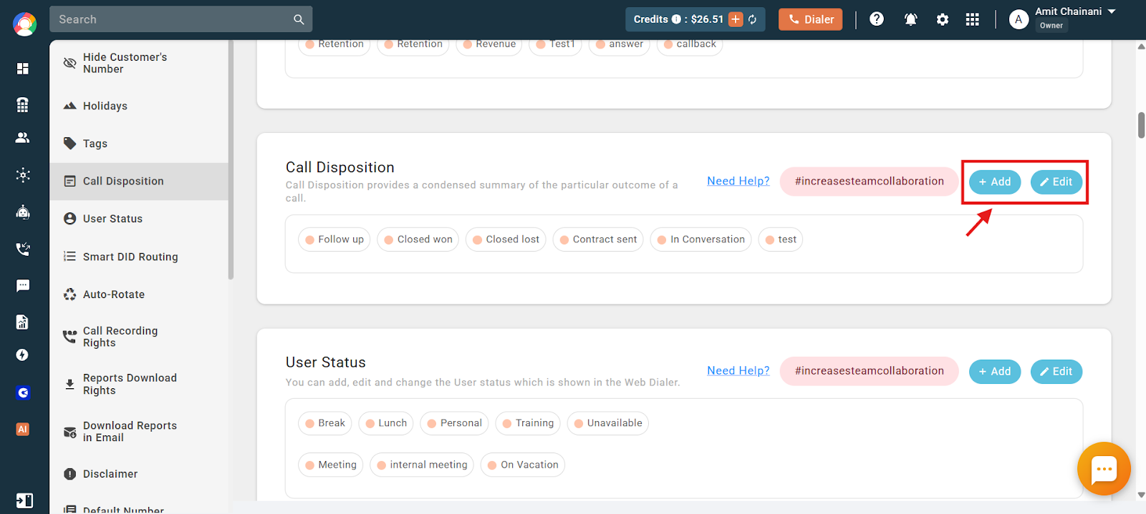Open Need Help link for Call Disposition

[738, 181]
